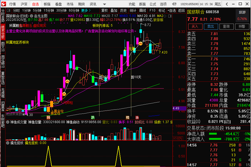Image resolution: width=251 pixels, height=167 pixels.
Task: Toggle the panel icon left of 分时
Action: (x=8, y=10)
